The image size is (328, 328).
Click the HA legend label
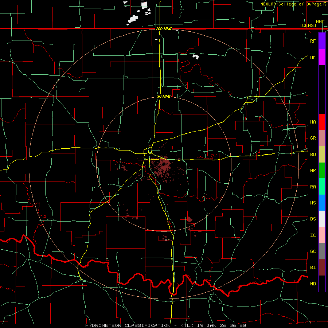click(313, 122)
